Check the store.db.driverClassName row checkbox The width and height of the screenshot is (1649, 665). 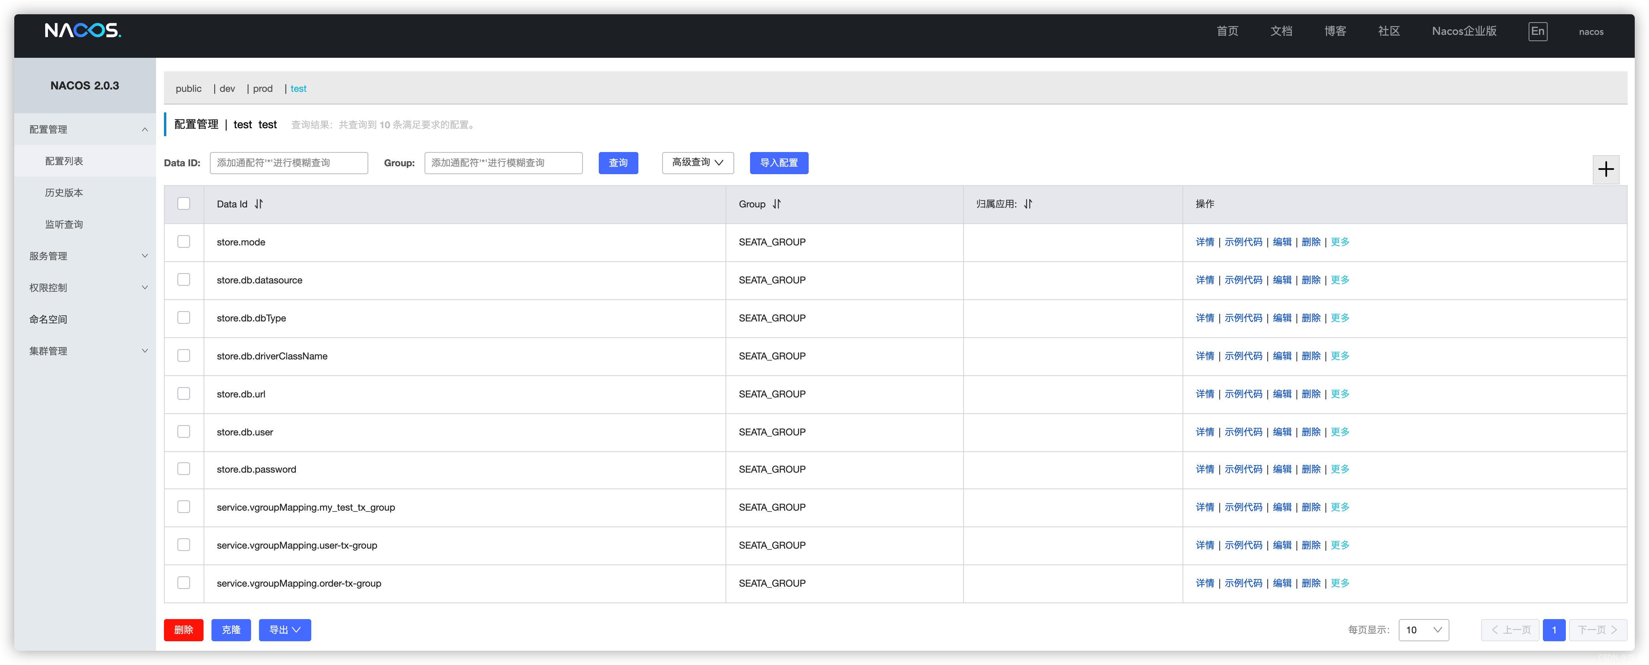tap(184, 355)
